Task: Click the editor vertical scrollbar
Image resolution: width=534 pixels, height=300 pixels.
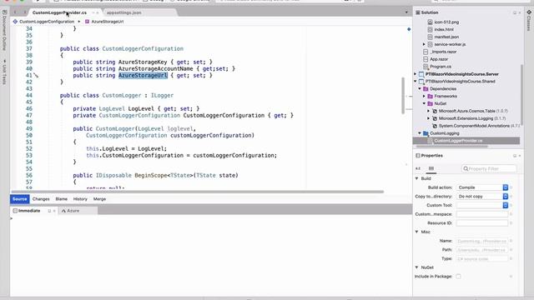Action: click(x=403, y=96)
